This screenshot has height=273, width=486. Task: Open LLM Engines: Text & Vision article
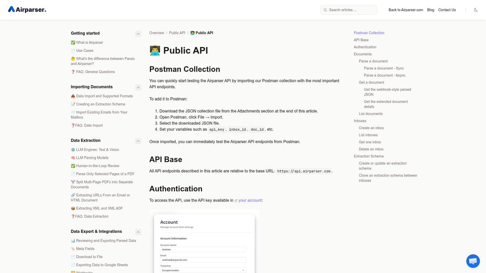pos(95,149)
